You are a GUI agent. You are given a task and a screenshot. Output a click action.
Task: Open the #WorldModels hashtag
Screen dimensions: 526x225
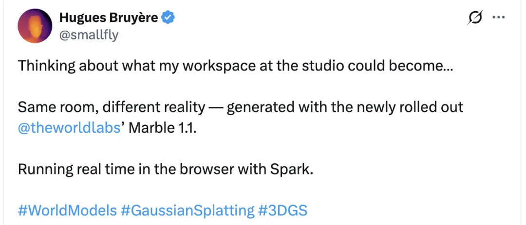pyautogui.click(x=67, y=210)
